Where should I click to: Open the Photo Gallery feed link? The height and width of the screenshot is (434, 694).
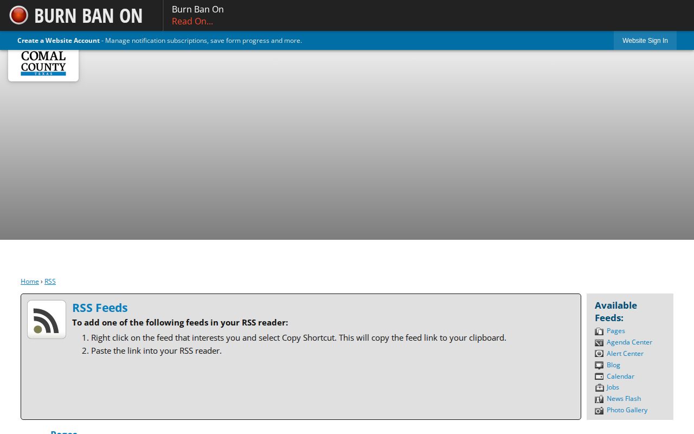click(627, 410)
